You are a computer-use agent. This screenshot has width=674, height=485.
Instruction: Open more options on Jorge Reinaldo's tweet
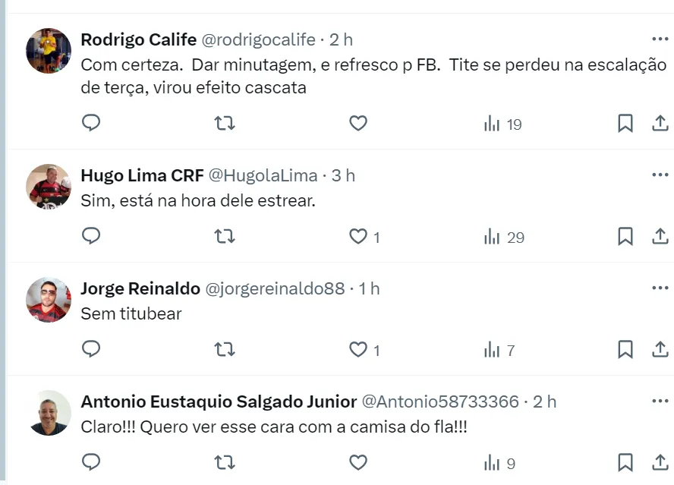pyautogui.click(x=660, y=288)
